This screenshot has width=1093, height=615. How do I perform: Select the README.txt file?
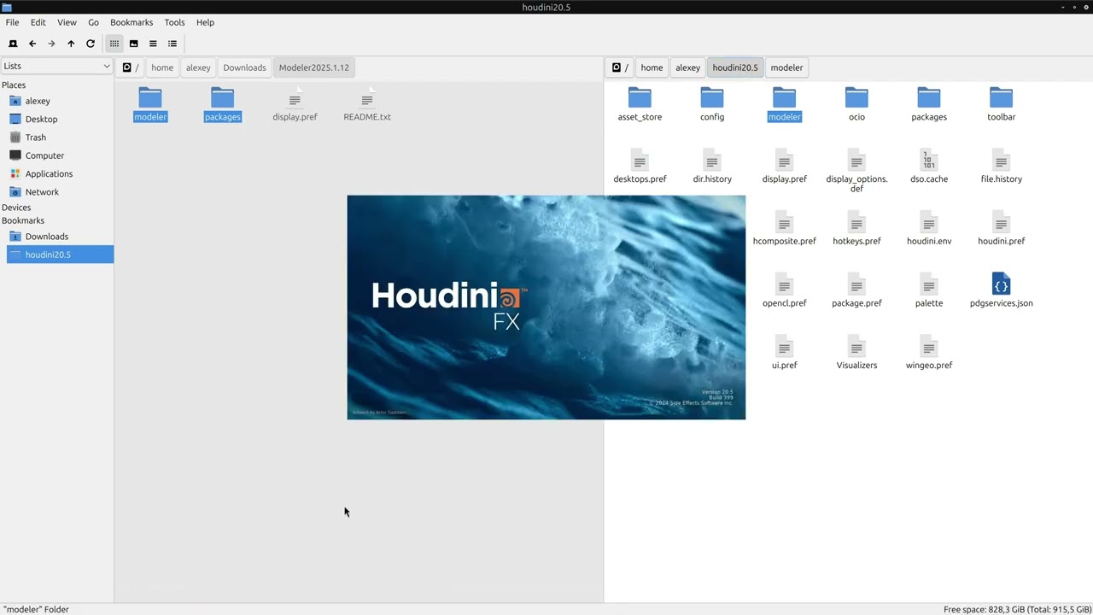[367, 104]
